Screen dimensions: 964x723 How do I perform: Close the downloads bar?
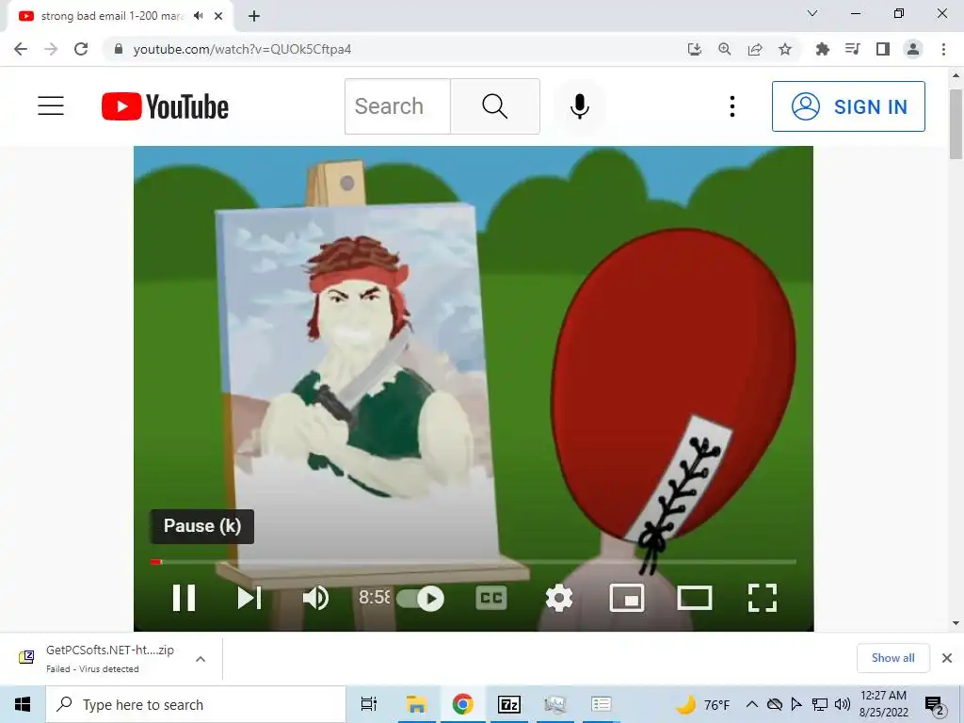pos(947,658)
